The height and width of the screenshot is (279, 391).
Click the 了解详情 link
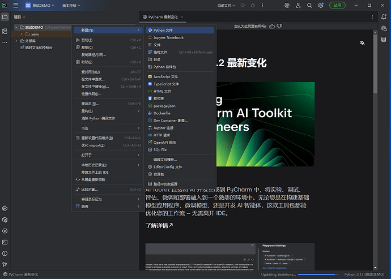click(159, 225)
